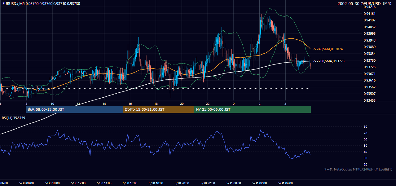Click price axis value 0.93725
Image resolution: width=396 pixels, height=186 pixels.
pos(369,67)
